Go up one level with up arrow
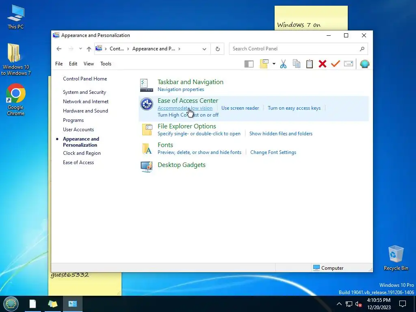 89,49
